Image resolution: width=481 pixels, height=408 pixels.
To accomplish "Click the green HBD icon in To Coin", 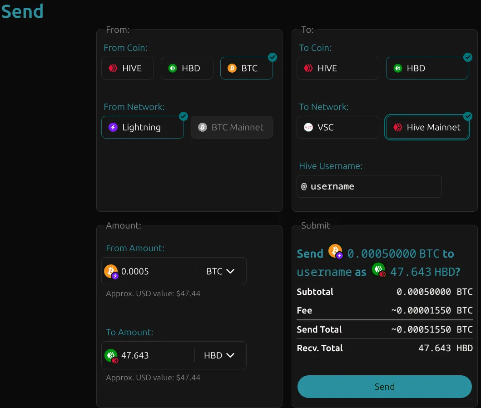I will [x=398, y=68].
